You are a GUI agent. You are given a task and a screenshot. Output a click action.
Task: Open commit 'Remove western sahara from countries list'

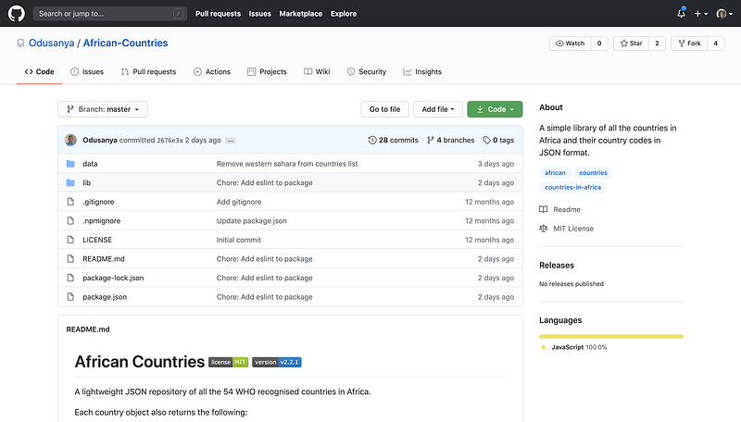[x=287, y=164]
